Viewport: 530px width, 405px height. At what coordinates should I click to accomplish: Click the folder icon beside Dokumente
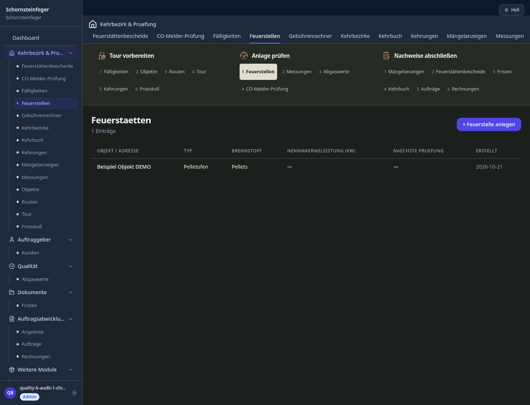click(12, 292)
